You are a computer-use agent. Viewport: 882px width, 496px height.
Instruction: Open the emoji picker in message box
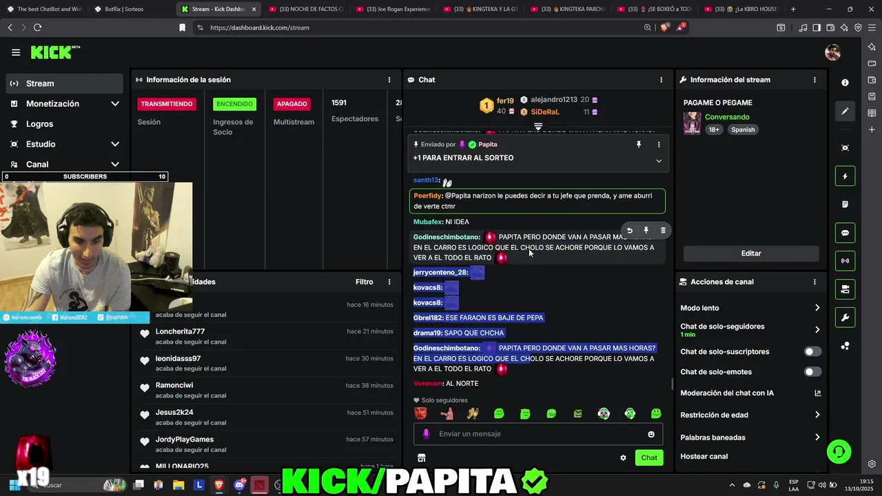point(651,434)
